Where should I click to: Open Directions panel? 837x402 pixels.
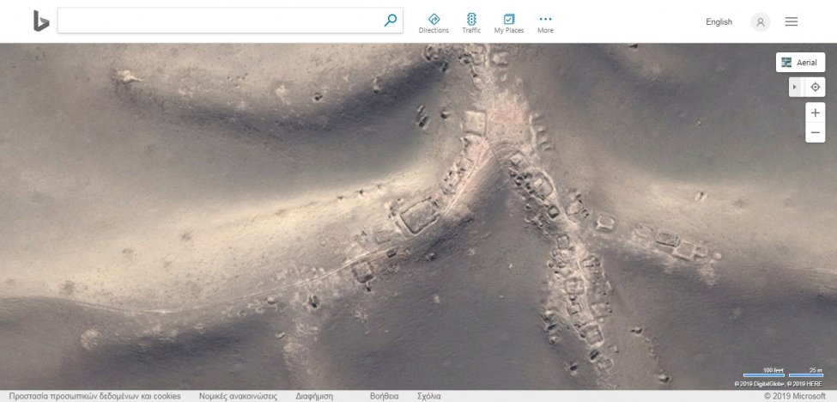[x=434, y=23]
